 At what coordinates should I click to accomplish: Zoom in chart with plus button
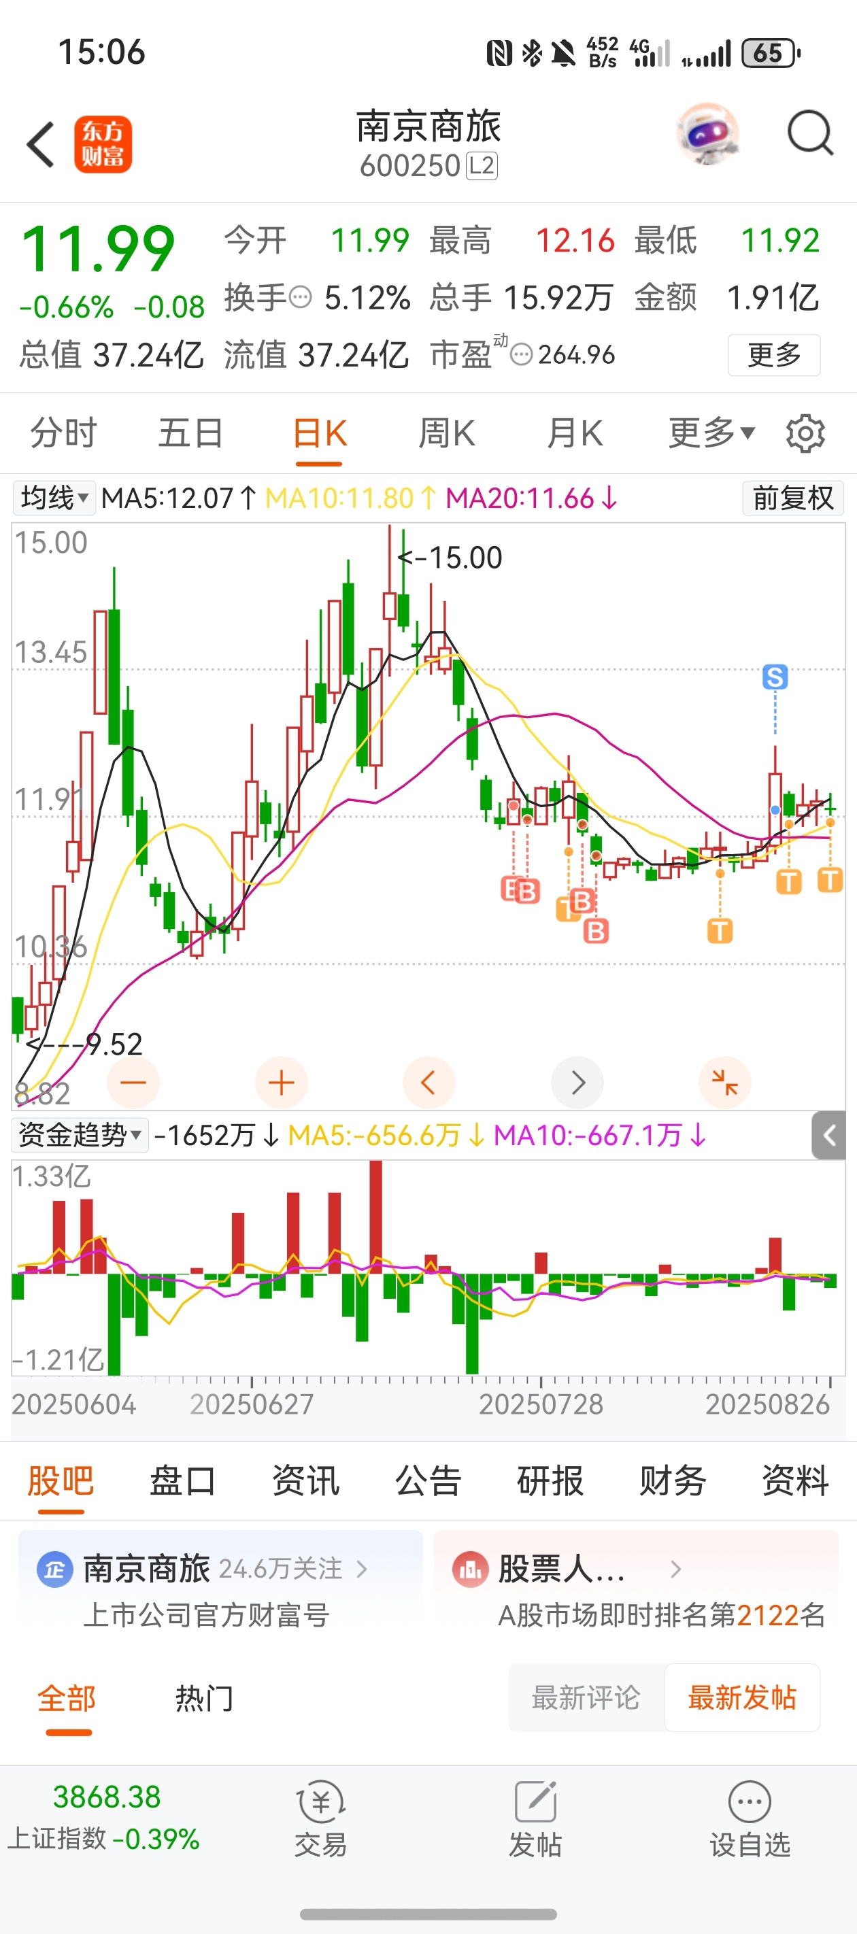282,1082
